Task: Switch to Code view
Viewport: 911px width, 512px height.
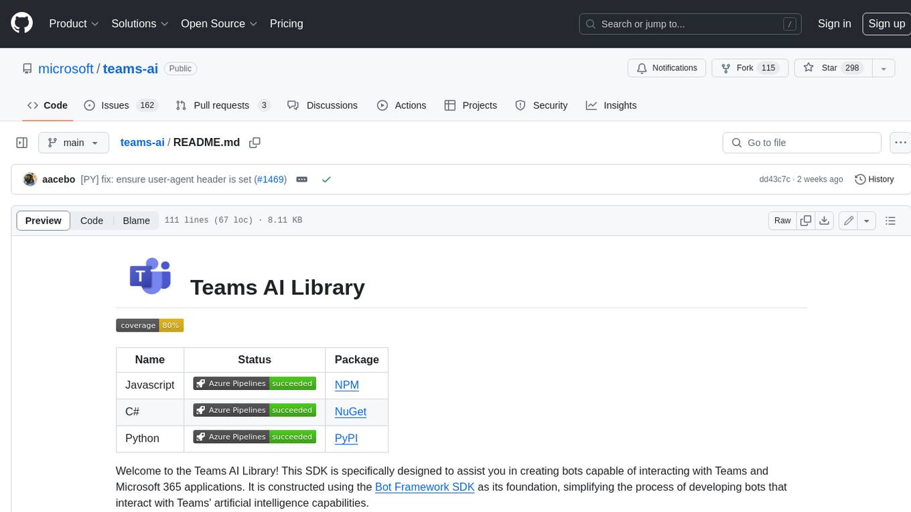Action: [92, 220]
